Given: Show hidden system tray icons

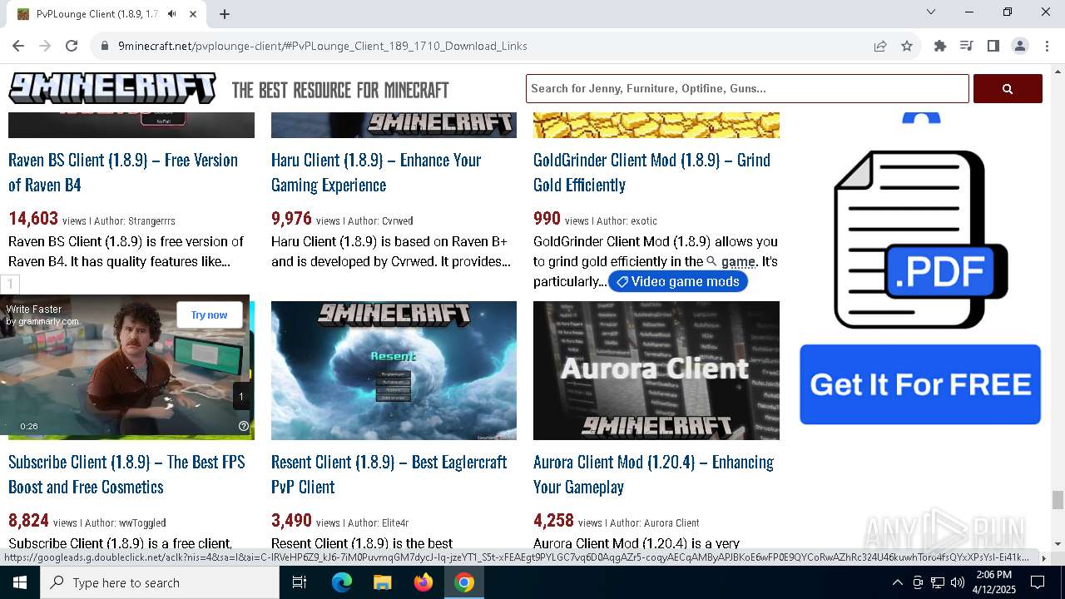Looking at the screenshot, I should point(897,582).
